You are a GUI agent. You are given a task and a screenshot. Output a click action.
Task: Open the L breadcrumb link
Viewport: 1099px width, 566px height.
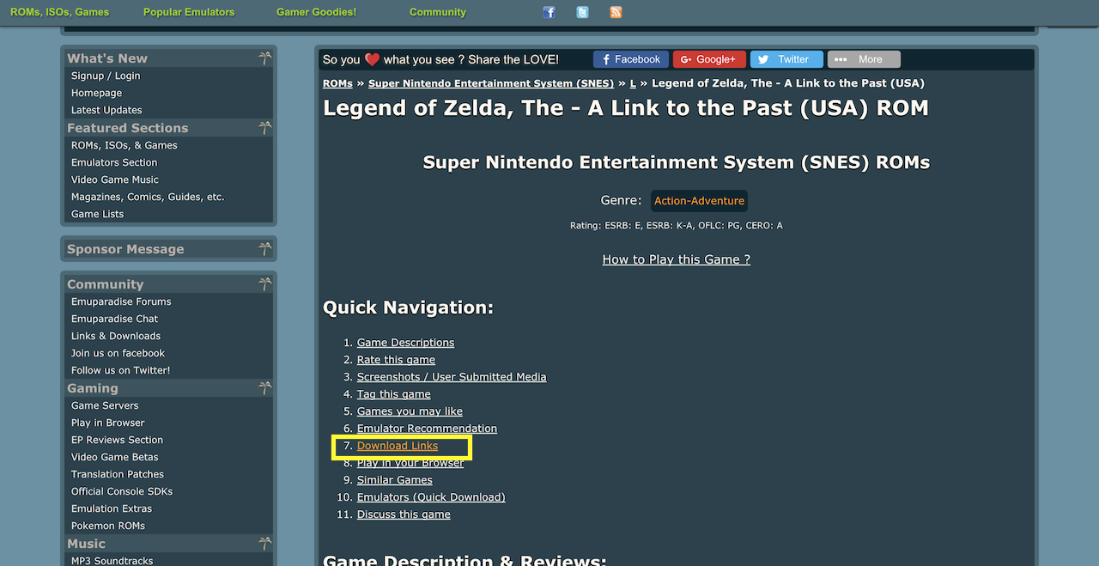(633, 83)
